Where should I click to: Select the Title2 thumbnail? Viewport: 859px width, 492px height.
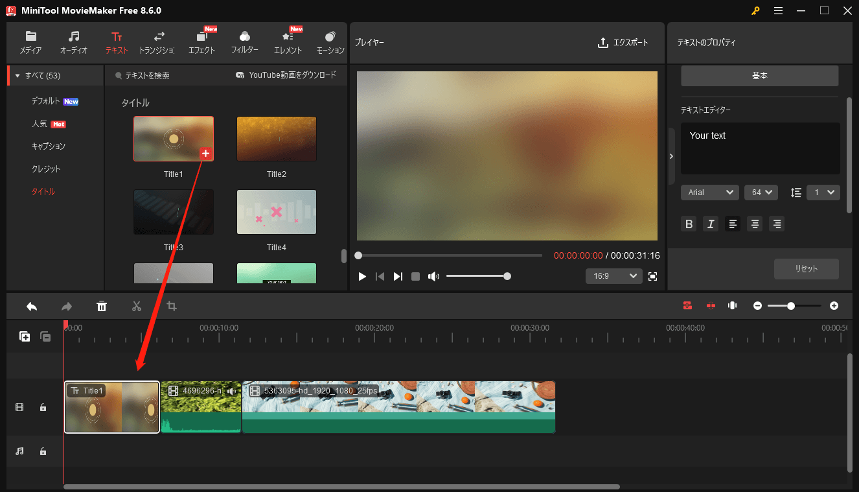pos(277,138)
